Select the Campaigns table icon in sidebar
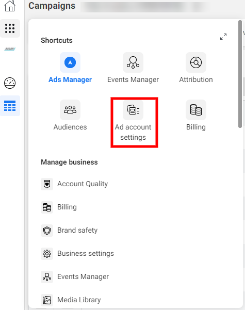This screenshot has width=245, height=310. point(10,106)
